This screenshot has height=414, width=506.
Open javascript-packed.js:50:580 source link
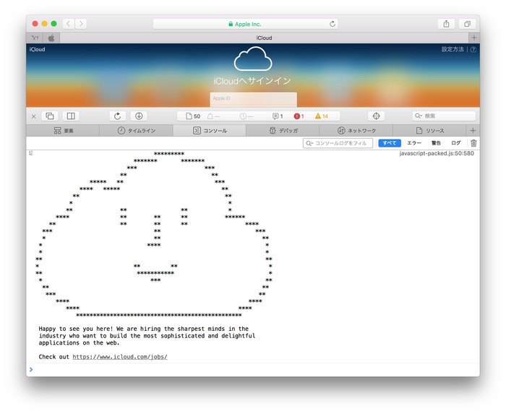coord(437,153)
